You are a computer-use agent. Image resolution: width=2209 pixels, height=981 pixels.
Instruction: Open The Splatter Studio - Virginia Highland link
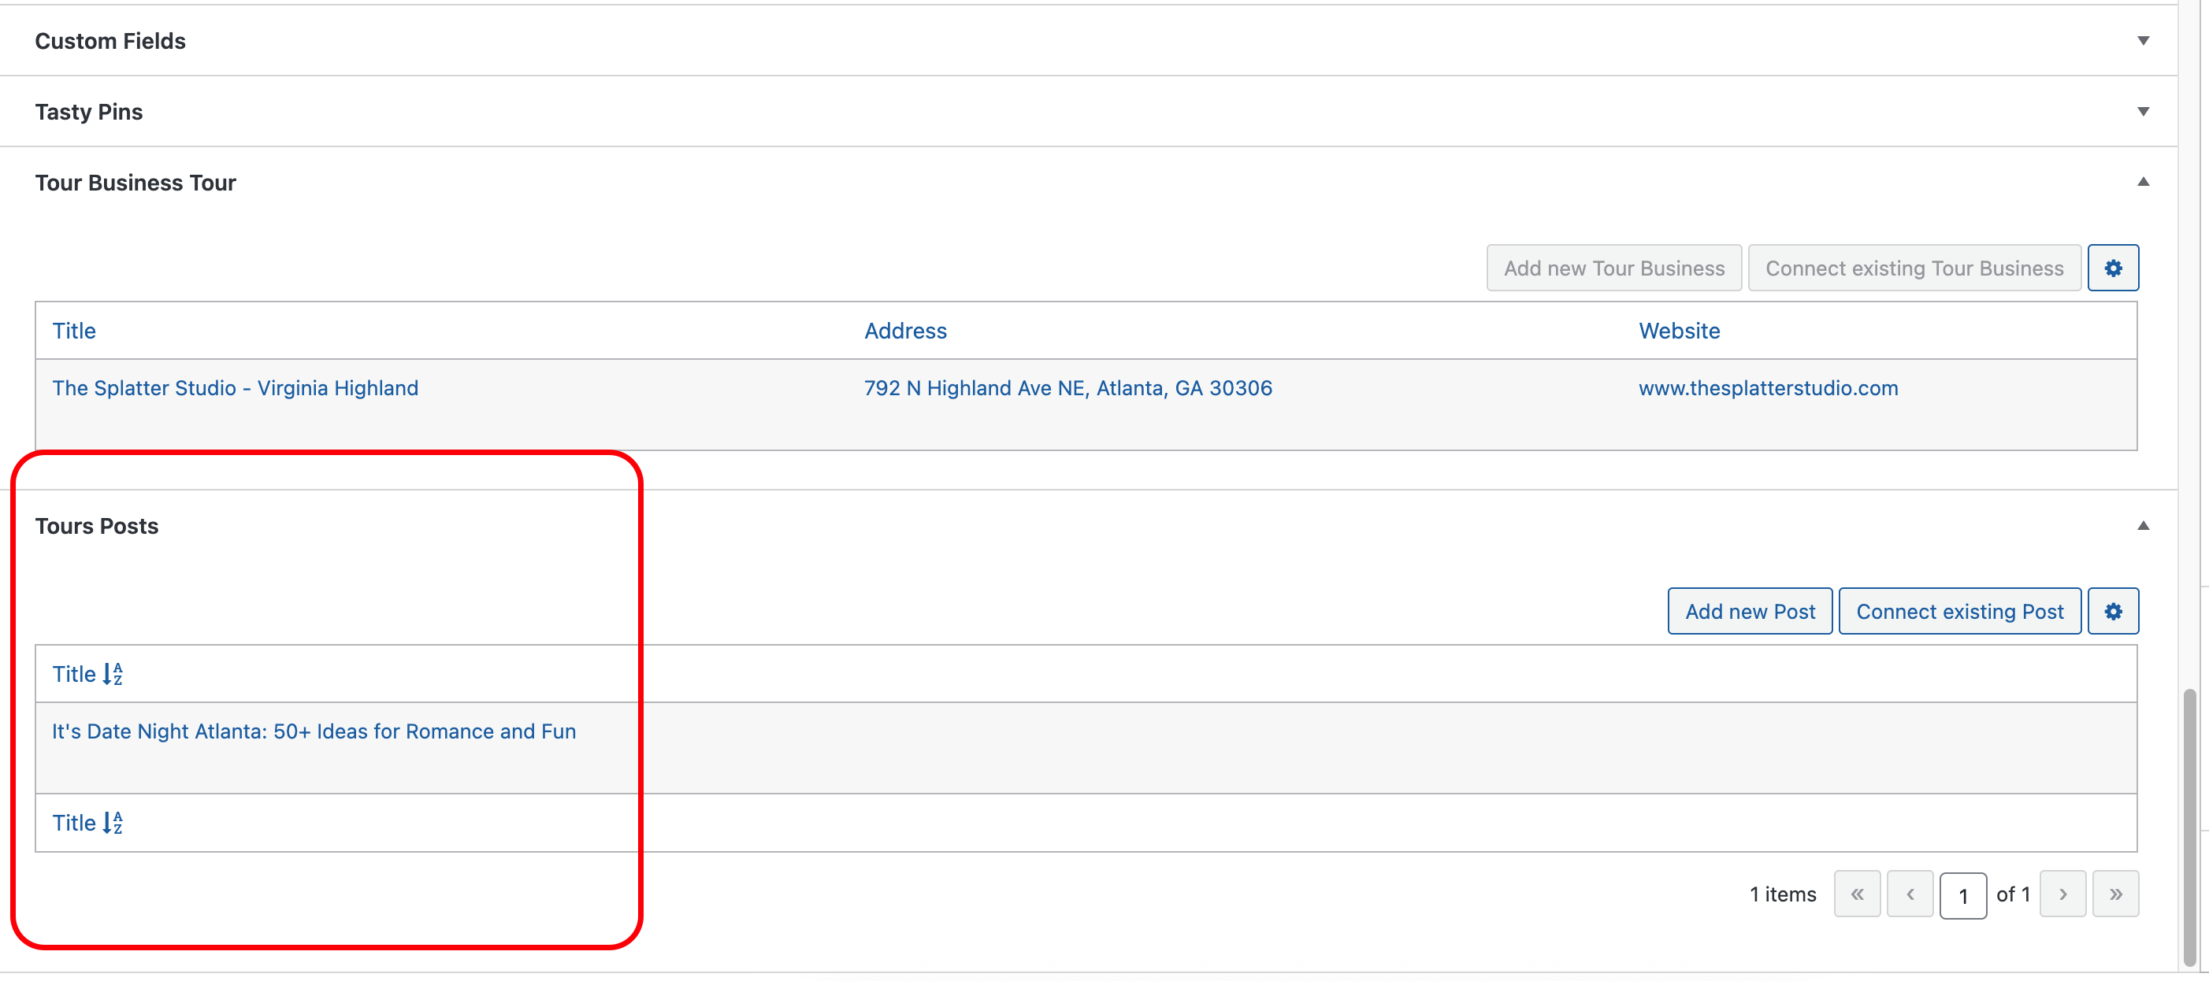click(x=235, y=388)
